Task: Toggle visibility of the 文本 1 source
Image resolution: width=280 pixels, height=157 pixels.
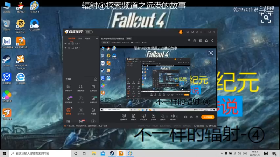Action: coord(65,43)
